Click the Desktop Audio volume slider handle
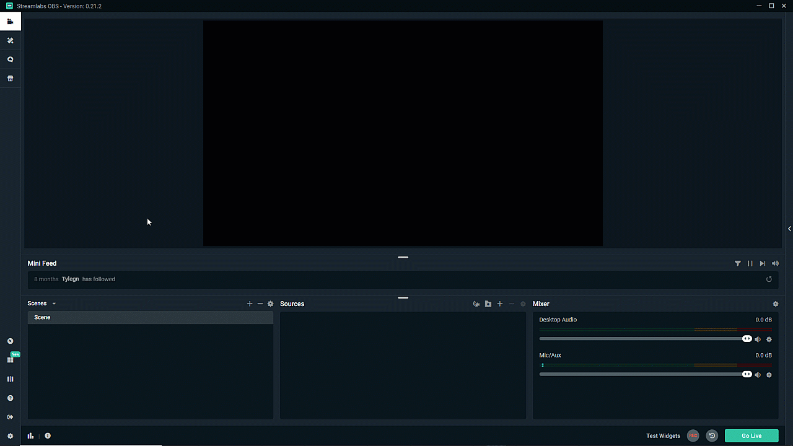This screenshot has height=446, width=793. [747, 339]
